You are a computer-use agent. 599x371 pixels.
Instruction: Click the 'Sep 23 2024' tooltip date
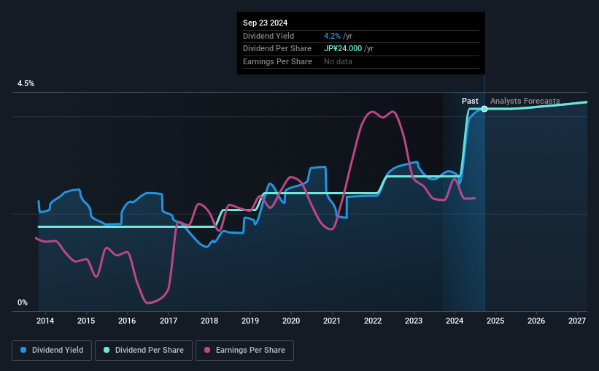pos(265,23)
